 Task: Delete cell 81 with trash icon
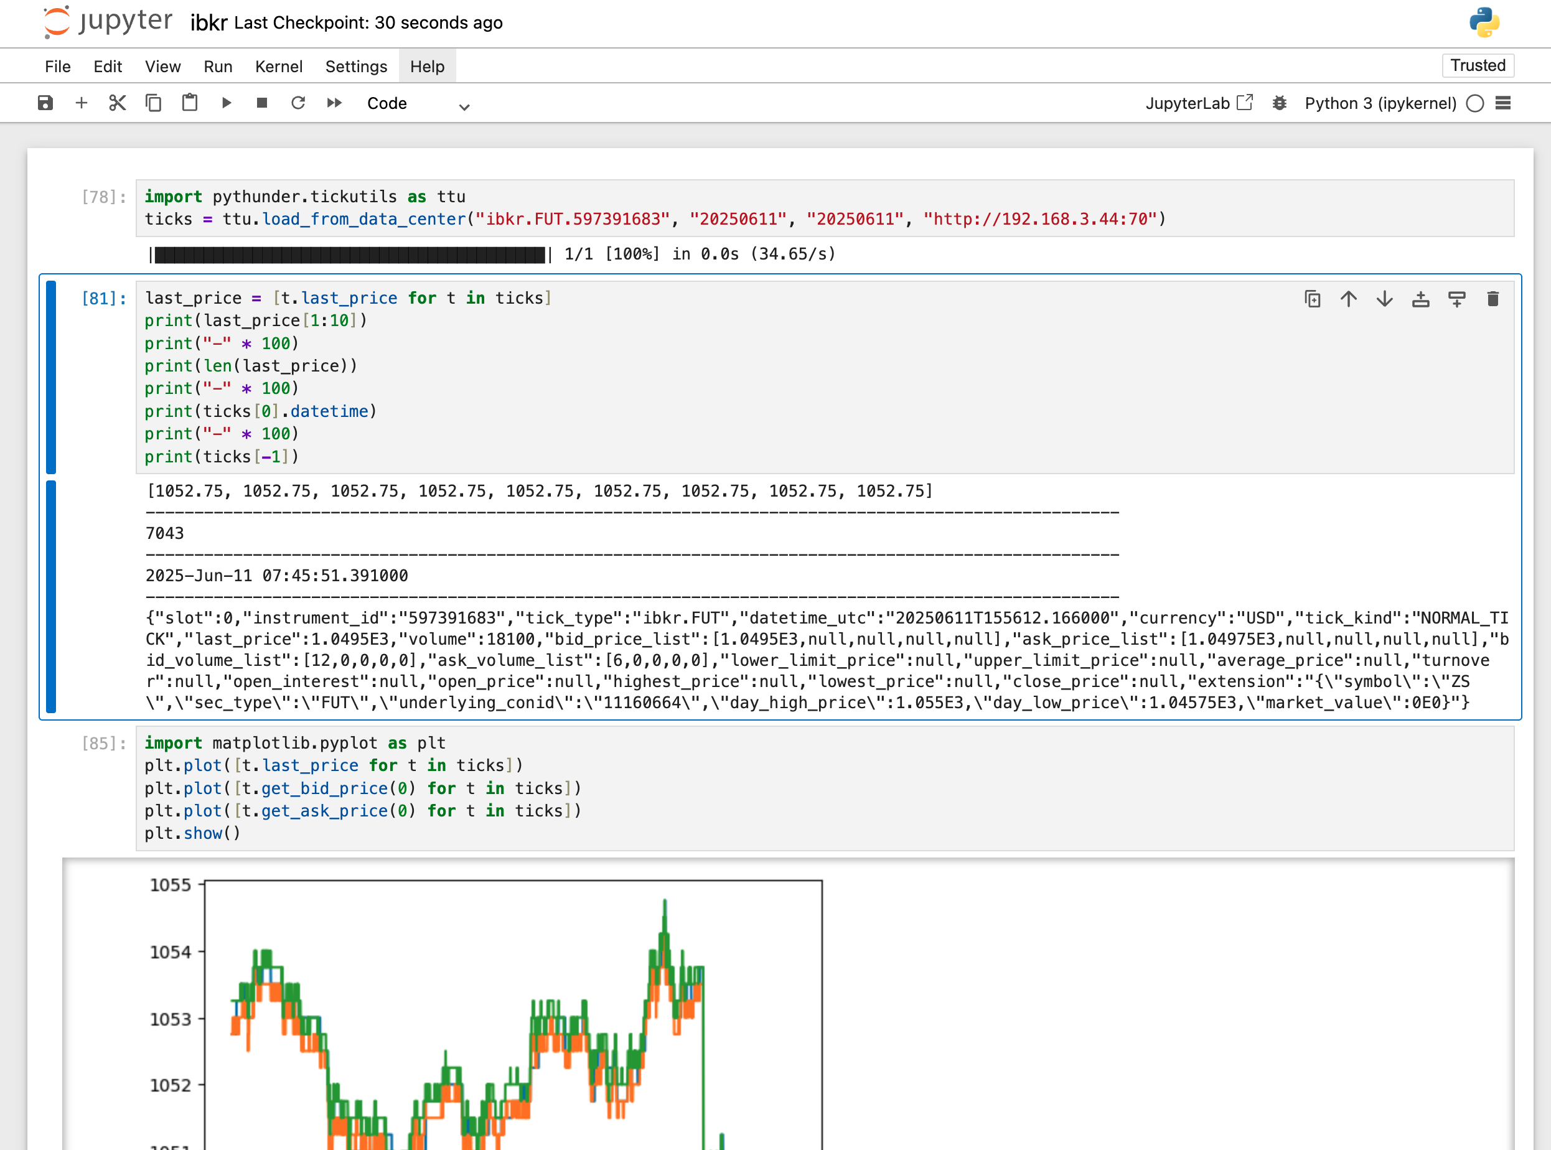pos(1492,299)
